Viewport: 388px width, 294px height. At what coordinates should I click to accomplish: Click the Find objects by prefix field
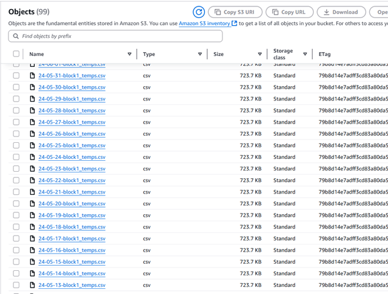point(115,36)
